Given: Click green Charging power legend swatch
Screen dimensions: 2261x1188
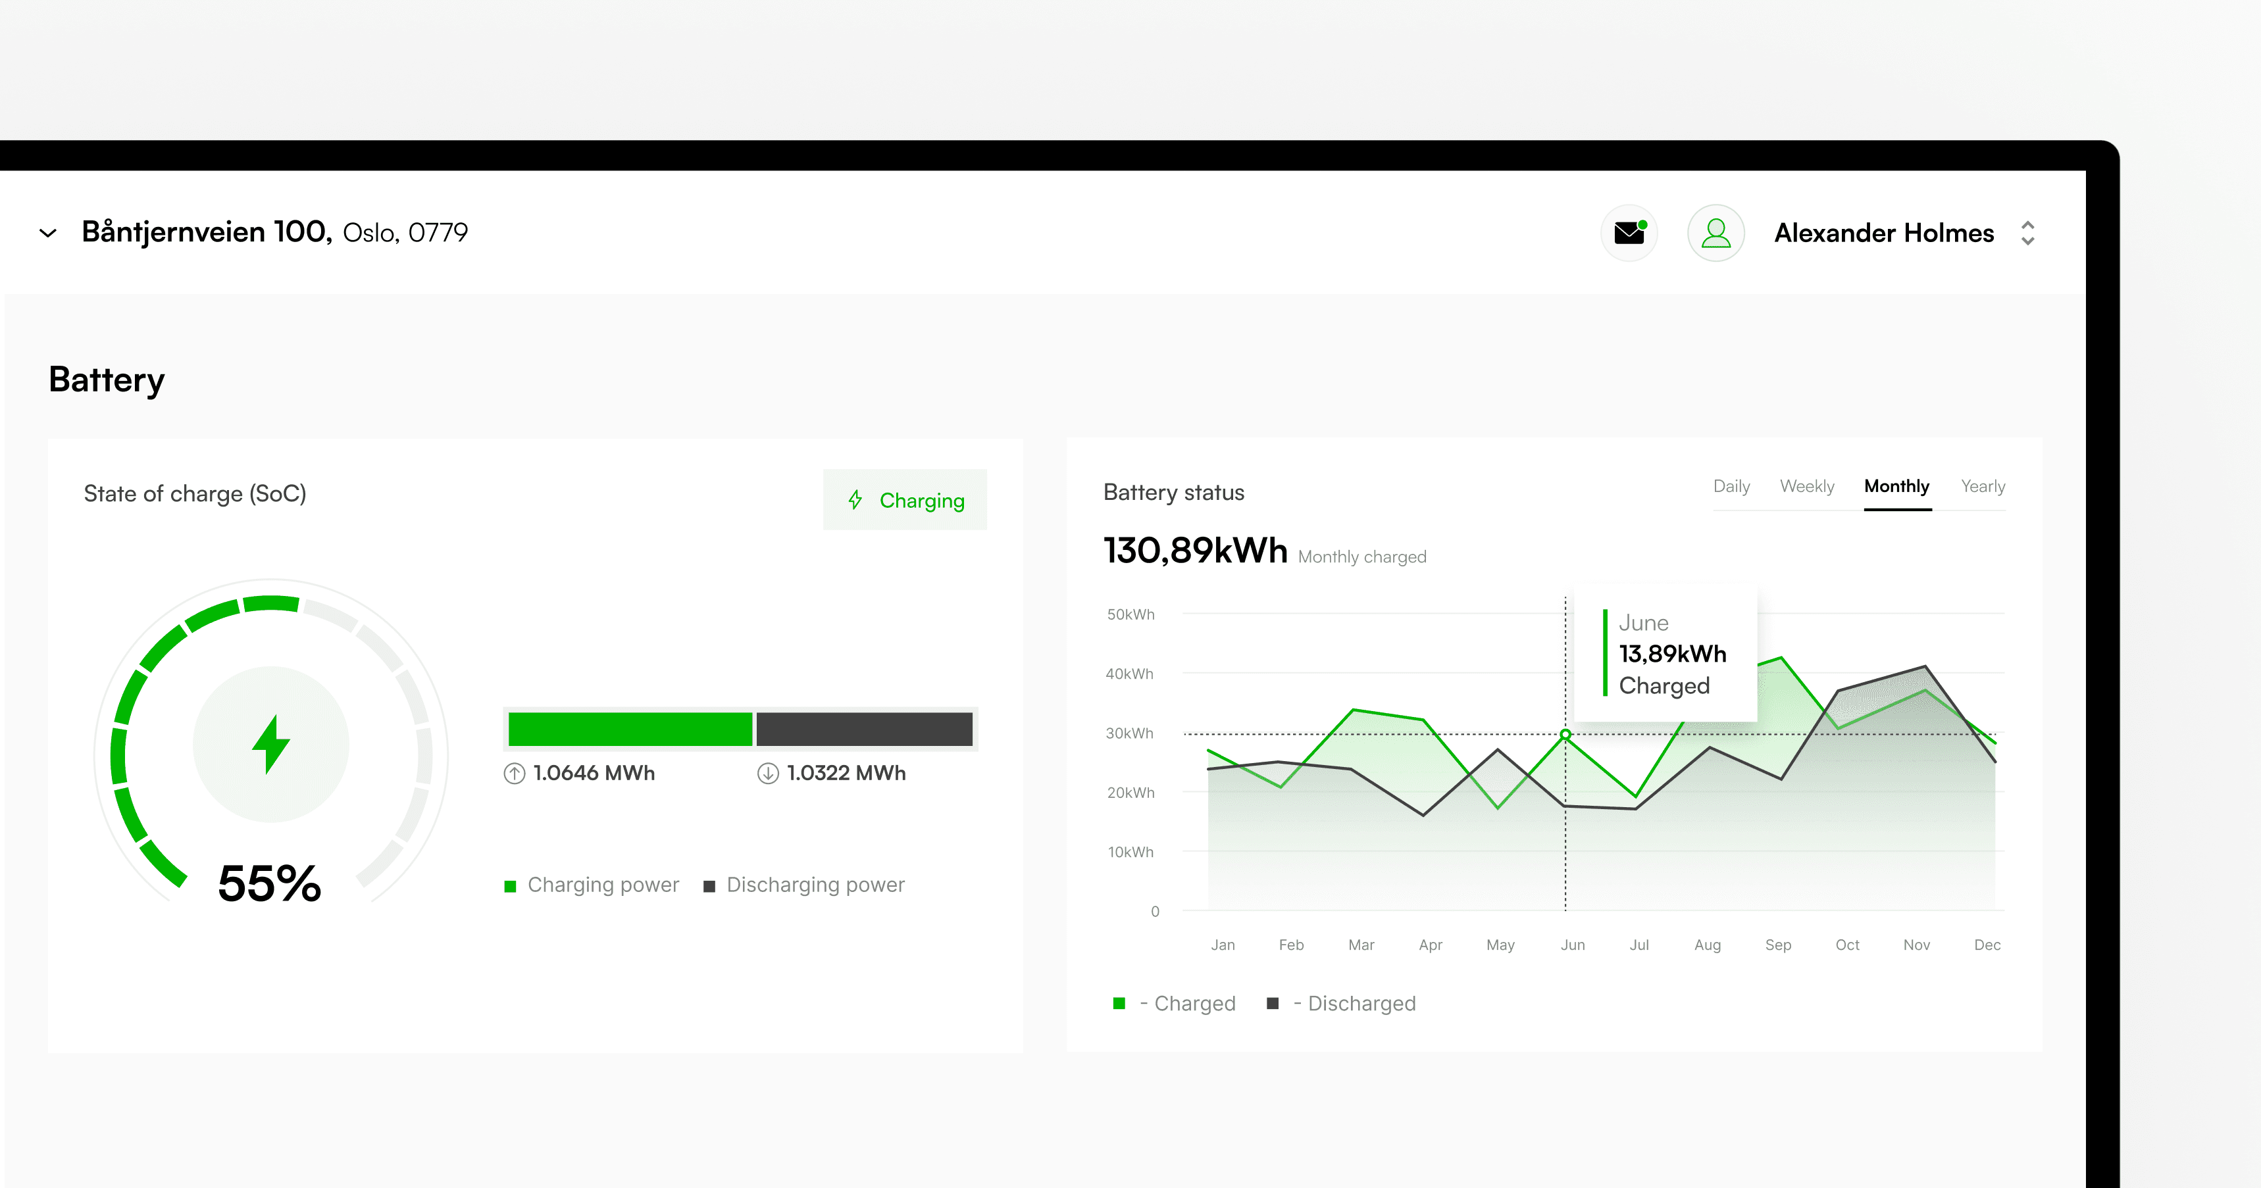Looking at the screenshot, I should 510,886.
